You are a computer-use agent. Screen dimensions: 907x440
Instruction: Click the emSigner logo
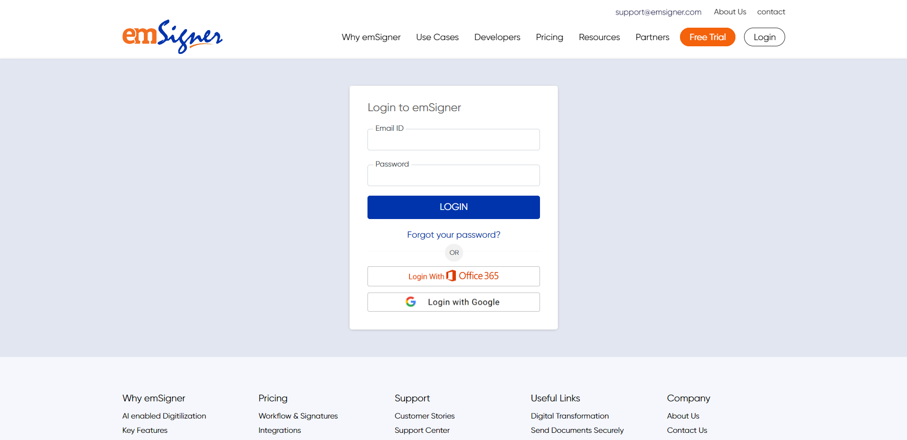coord(173,37)
